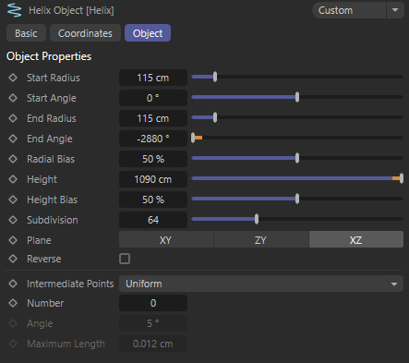Click the Helix object spiral icon

coord(14,10)
